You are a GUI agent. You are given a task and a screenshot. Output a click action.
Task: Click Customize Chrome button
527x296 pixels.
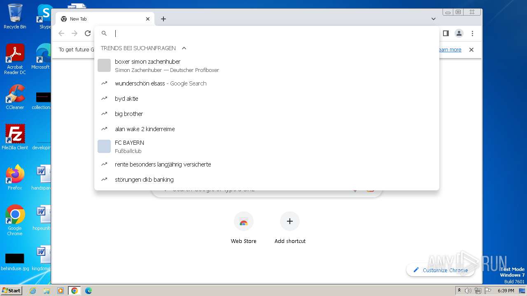point(441,270)
